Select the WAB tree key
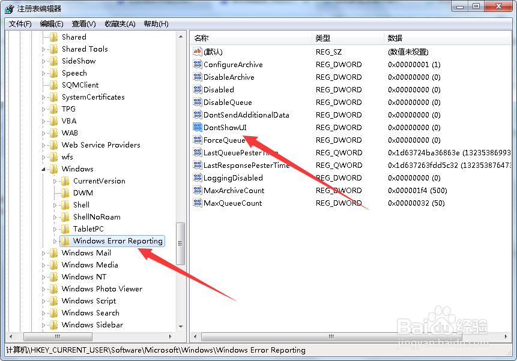 [70, 133]
